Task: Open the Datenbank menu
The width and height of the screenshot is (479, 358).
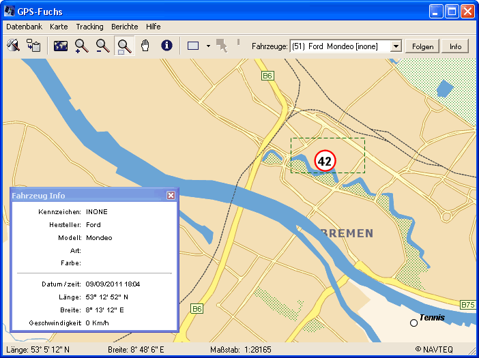Action: coord(24,27)
